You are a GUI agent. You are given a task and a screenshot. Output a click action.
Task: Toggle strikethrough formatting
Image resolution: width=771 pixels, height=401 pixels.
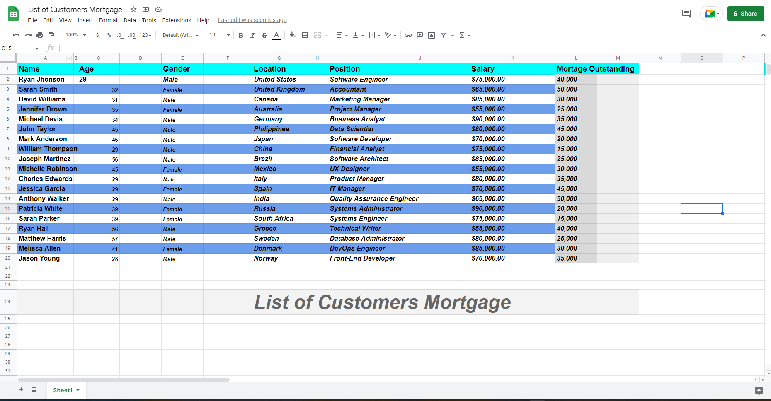(x=264, y=35)
